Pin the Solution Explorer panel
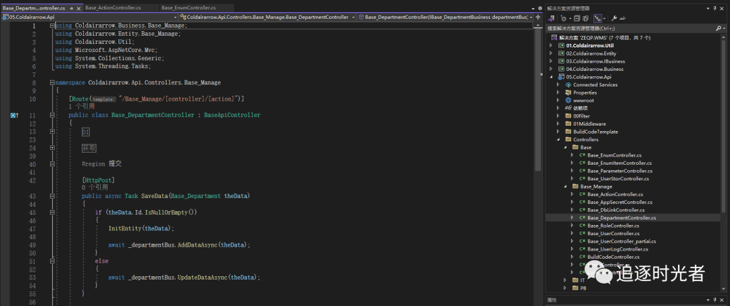Viewport: 730px width, 306px height. pyautogui.click(x=715, y=8)
